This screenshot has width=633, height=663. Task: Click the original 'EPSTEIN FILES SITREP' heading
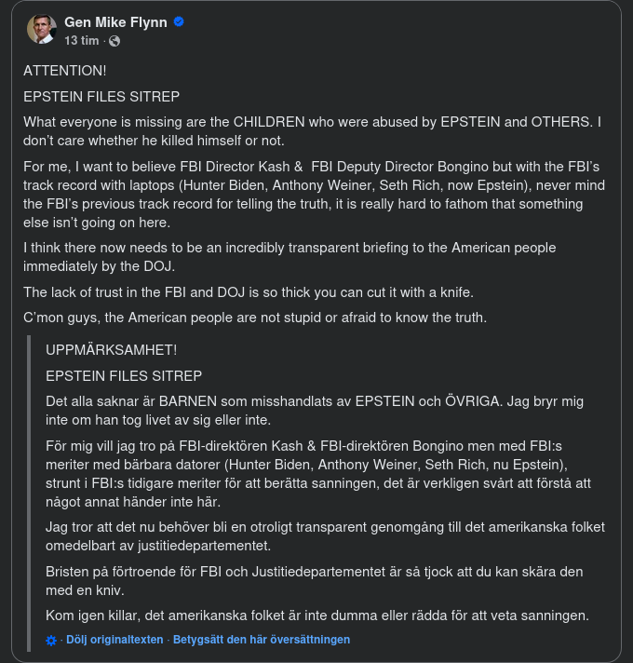(101, 97)
